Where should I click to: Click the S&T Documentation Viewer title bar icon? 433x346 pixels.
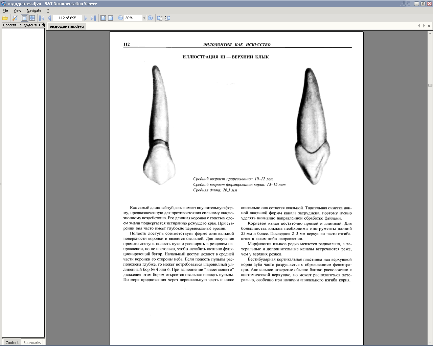(x=3, y=4)
